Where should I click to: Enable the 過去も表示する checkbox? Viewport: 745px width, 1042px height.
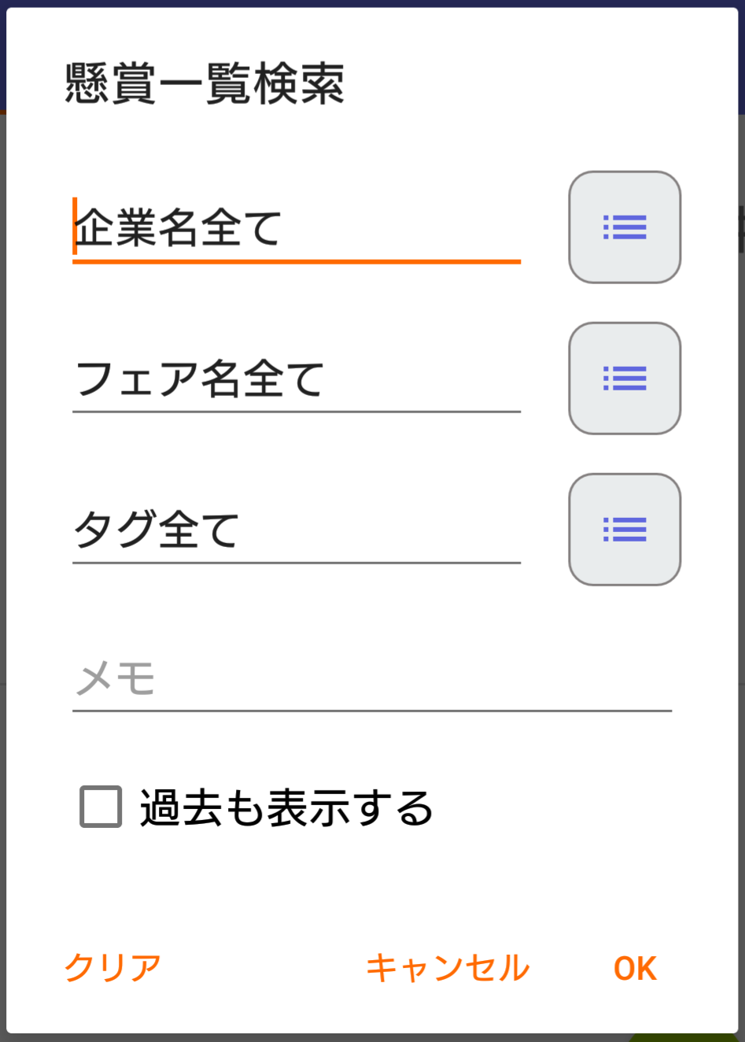pyautogui.click(x=101, y=807)
